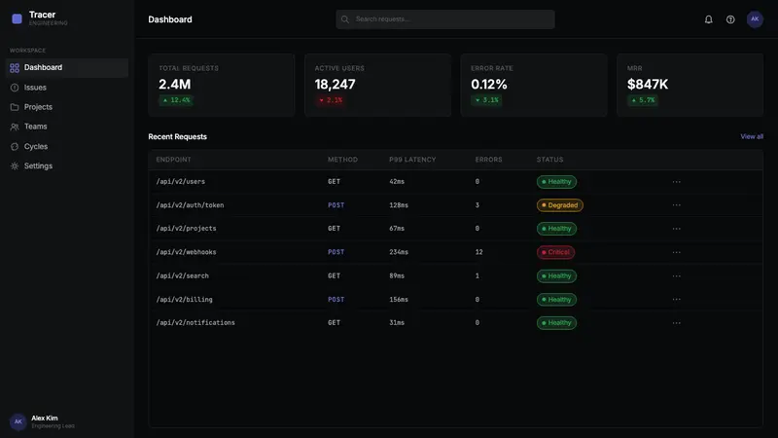
Task: Click the 12.4% change badge
Action: [x=176, y=100]
